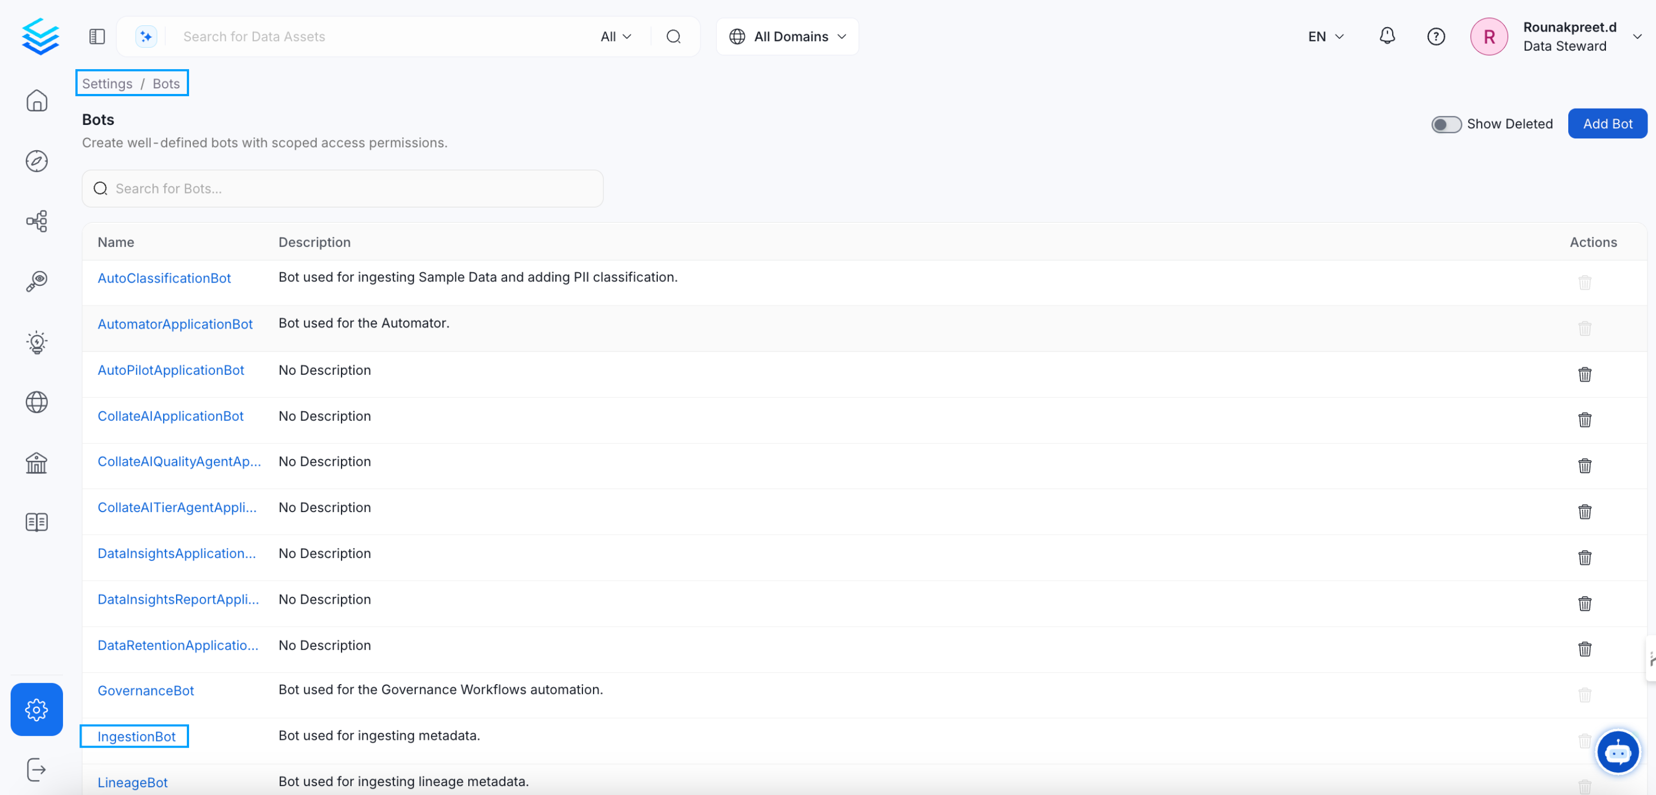
Task: Open the All Domains dropdown
Action: coord(787,36)
